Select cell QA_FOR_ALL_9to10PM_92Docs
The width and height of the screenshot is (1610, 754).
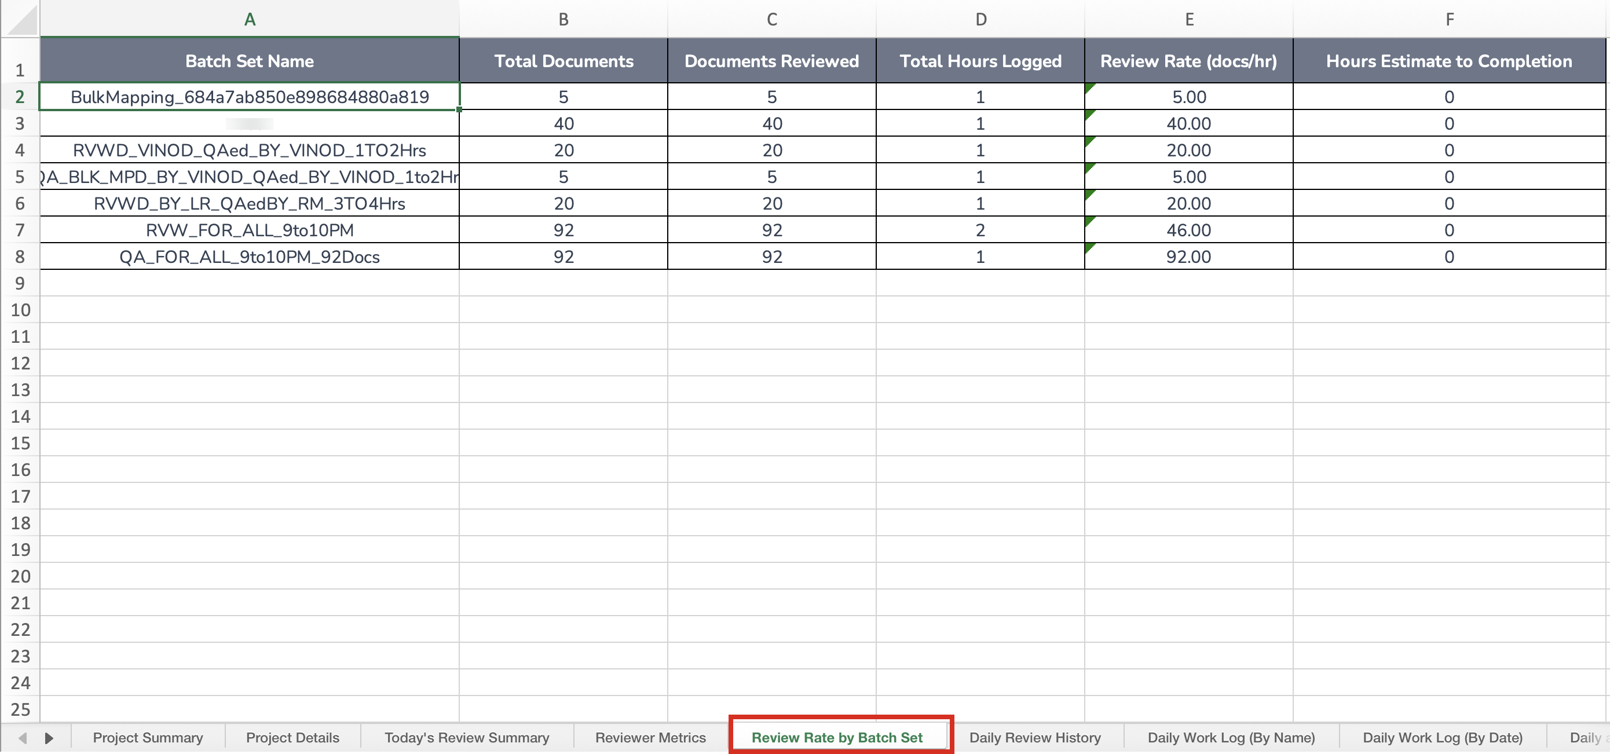(250, 257)
